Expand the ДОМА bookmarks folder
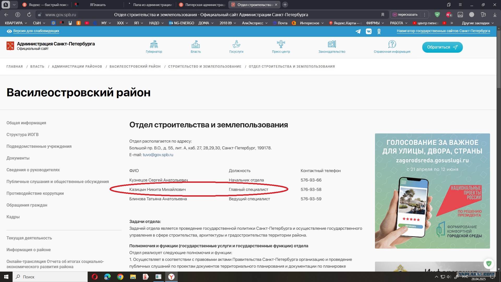 (206, 23)
